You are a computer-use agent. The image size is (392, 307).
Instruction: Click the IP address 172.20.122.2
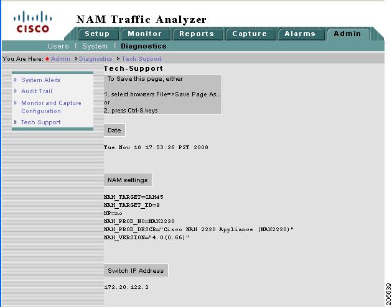pyautogui.click(x=126, y=287)
